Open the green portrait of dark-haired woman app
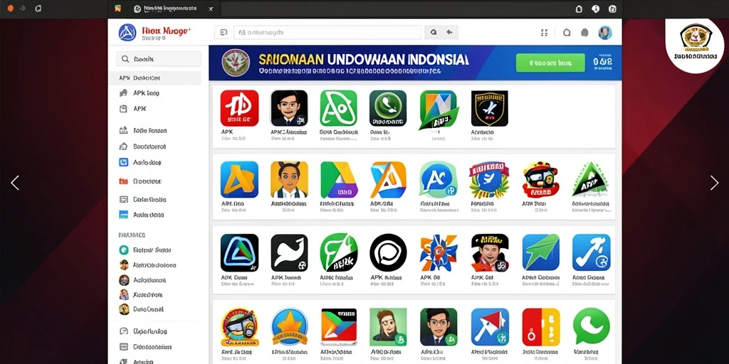This screenshot has width=729, height=364. tap(388, 327)
